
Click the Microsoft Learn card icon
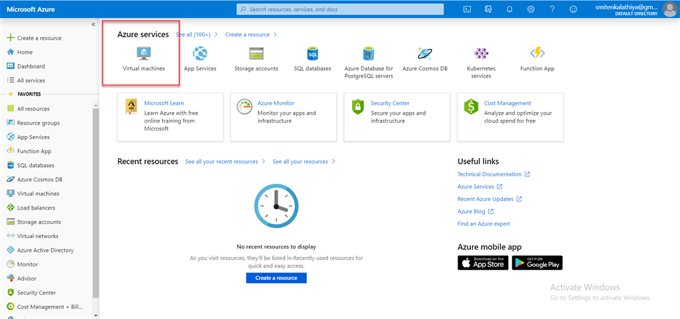click(131, 107)
